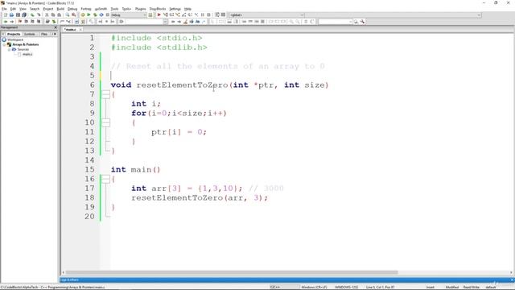Image resolution: width=515 pixels, height=290 pixels.
Task: Select the main.c editor tab
Action: [70, 30]
